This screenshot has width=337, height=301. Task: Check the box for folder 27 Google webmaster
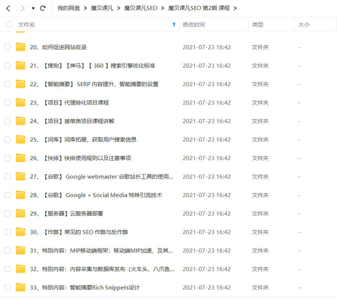coord(7,176)
